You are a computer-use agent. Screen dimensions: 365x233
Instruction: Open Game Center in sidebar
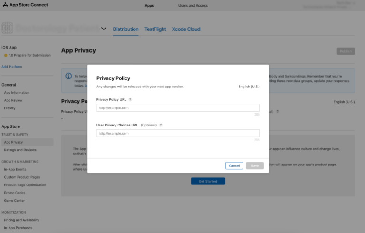point(14,201)
